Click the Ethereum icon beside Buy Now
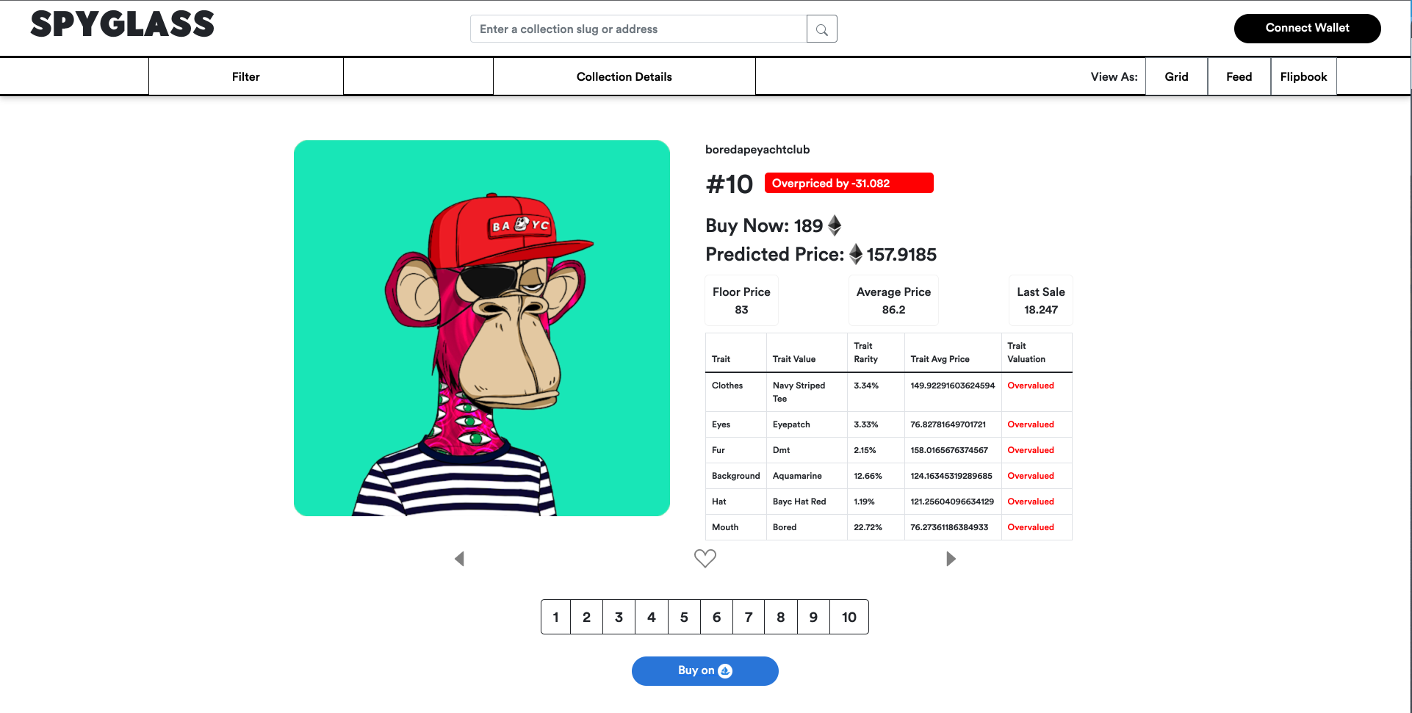This screenshot has width=1412, height=713. click(x=835, y=225)
